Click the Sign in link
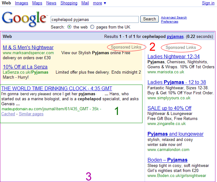This screenshot has height=182, width=217. pos(208,3)
